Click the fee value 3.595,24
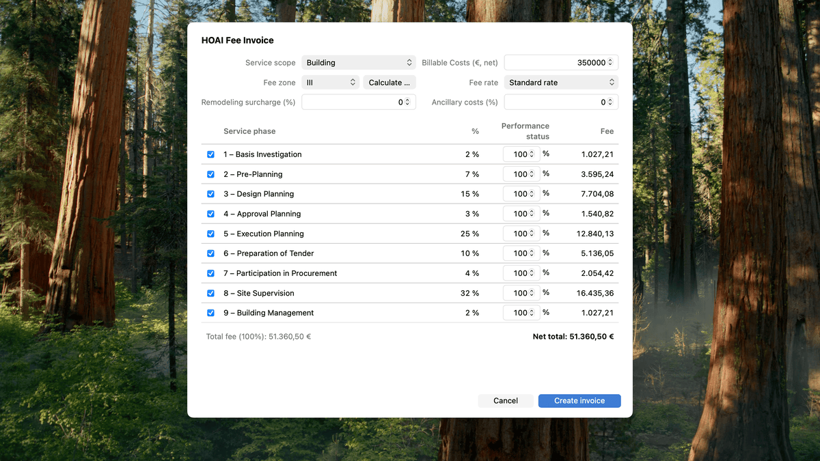820x461 pixels. (x=597, y=174)
